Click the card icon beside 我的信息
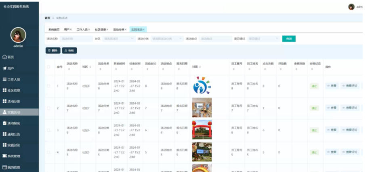The width and height of the screenshot is (372, 172). click(4, 167)
